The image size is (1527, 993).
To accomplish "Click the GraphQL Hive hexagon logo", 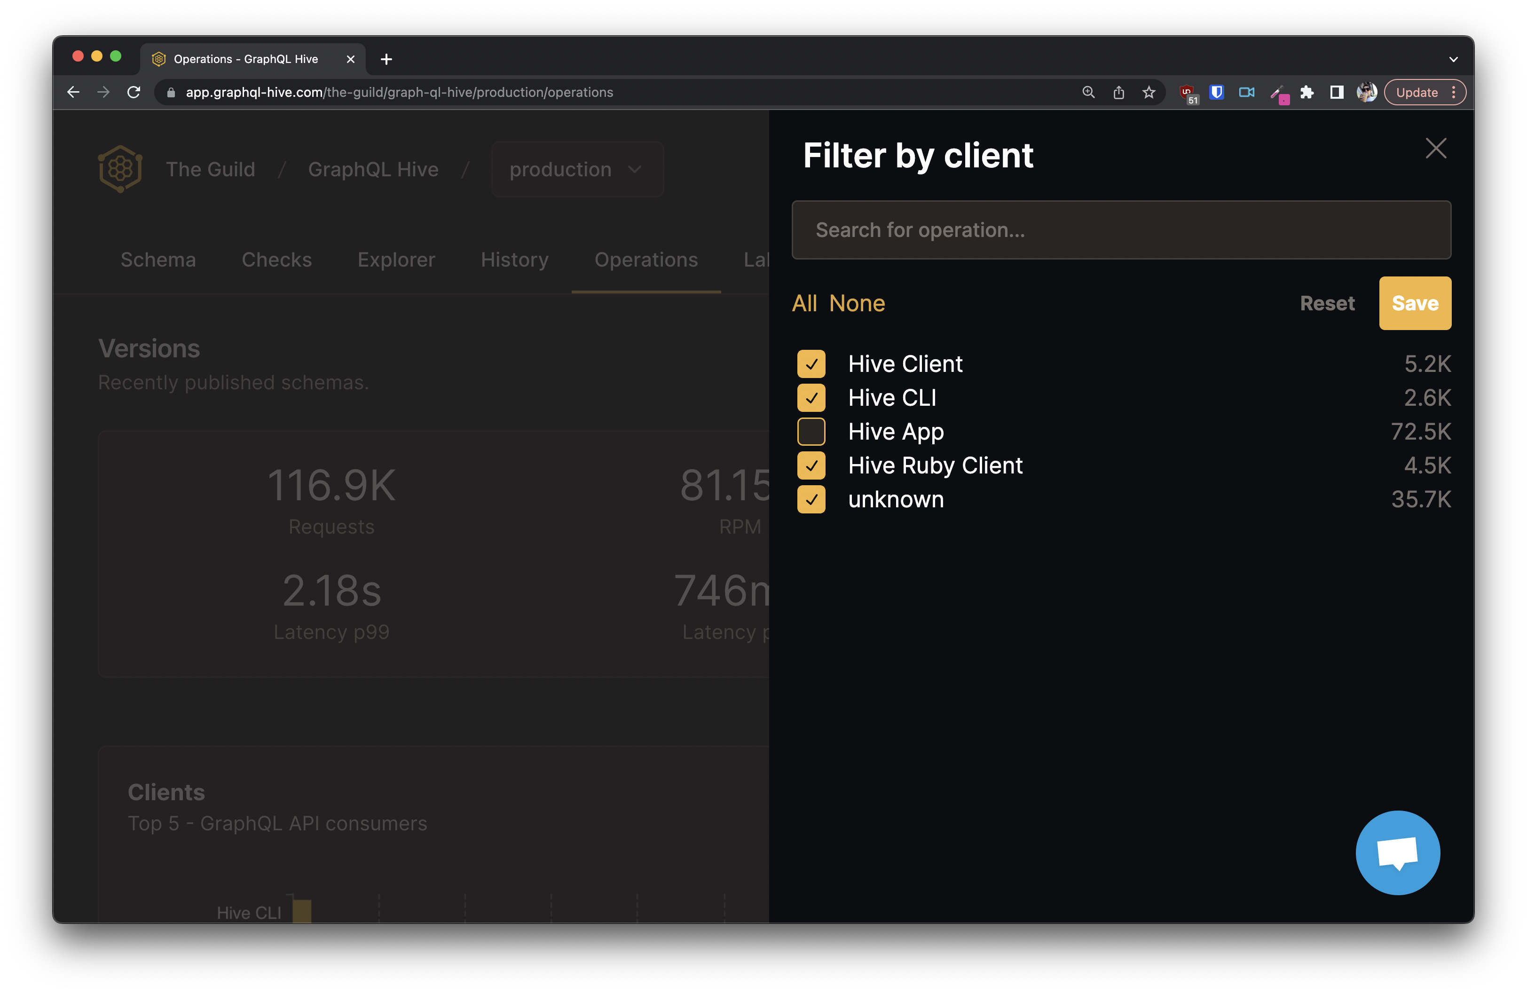I will click(120, 169).
